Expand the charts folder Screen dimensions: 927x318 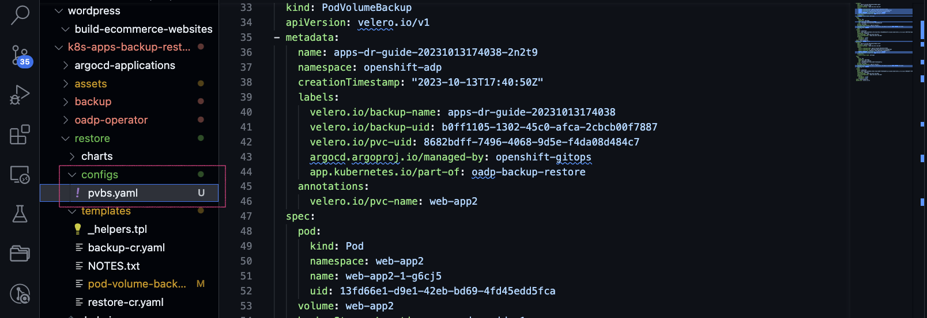(x=96, y=156)
